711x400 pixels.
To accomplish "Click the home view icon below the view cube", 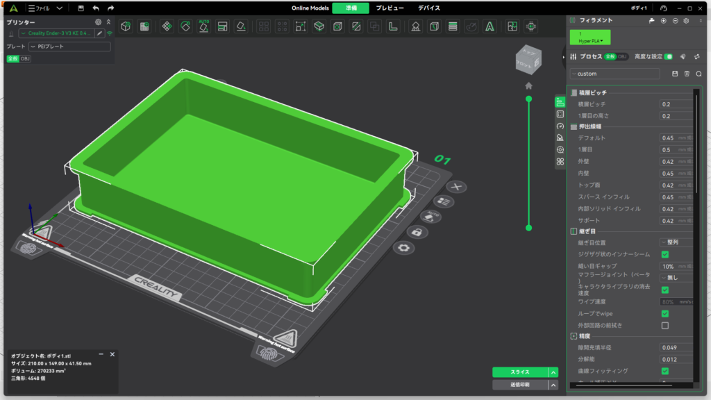I will [x=528, y=85].
